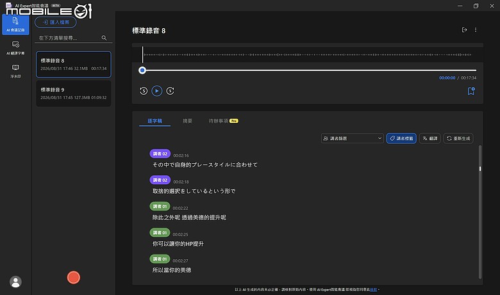Open the user account profile icon
The height and width of the screenshot is (295, 500).
[15, 282]
